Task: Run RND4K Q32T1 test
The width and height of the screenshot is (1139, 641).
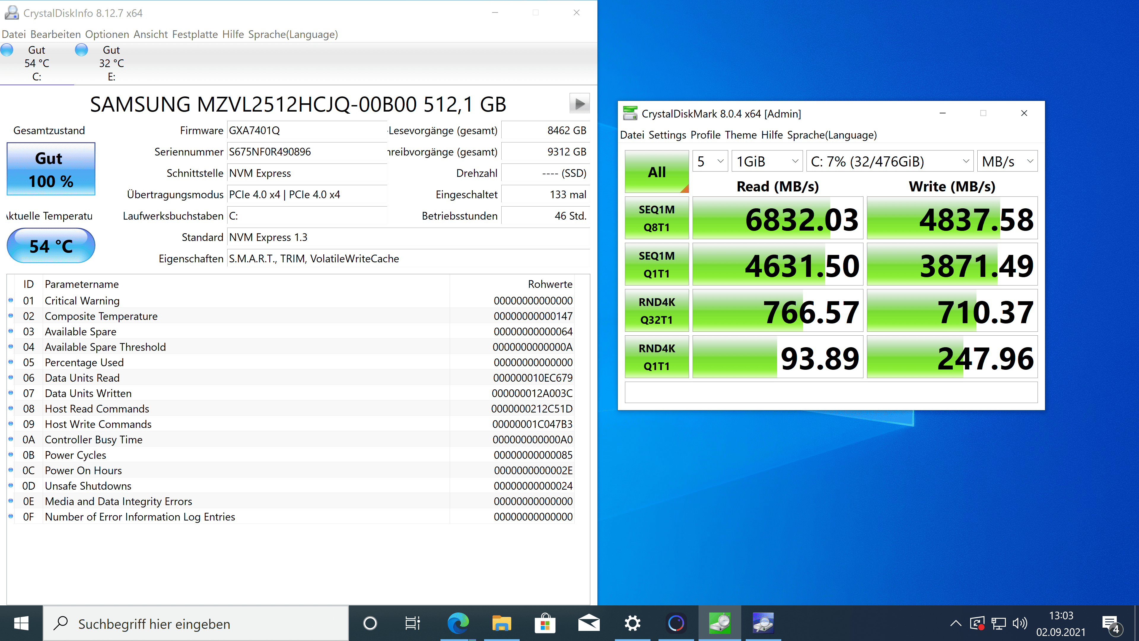Action: point(657,310)
